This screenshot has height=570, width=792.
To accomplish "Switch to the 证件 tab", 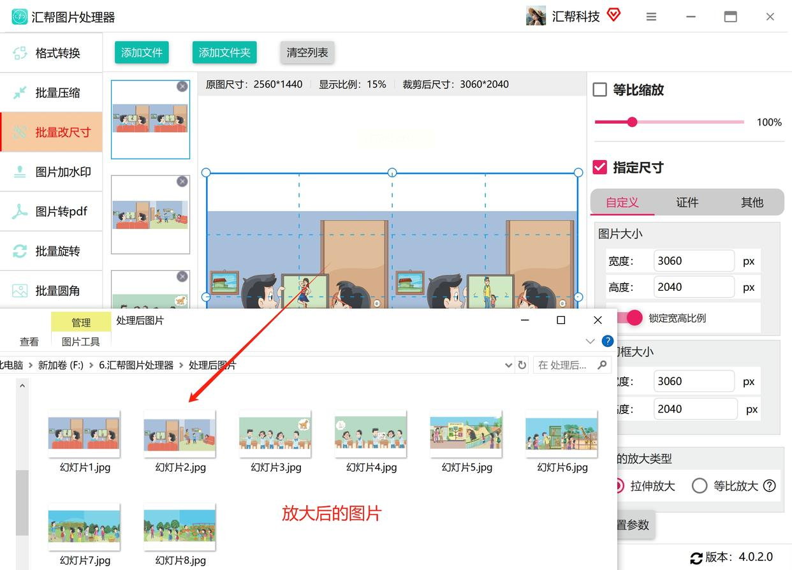I will (x=687, y=202).
